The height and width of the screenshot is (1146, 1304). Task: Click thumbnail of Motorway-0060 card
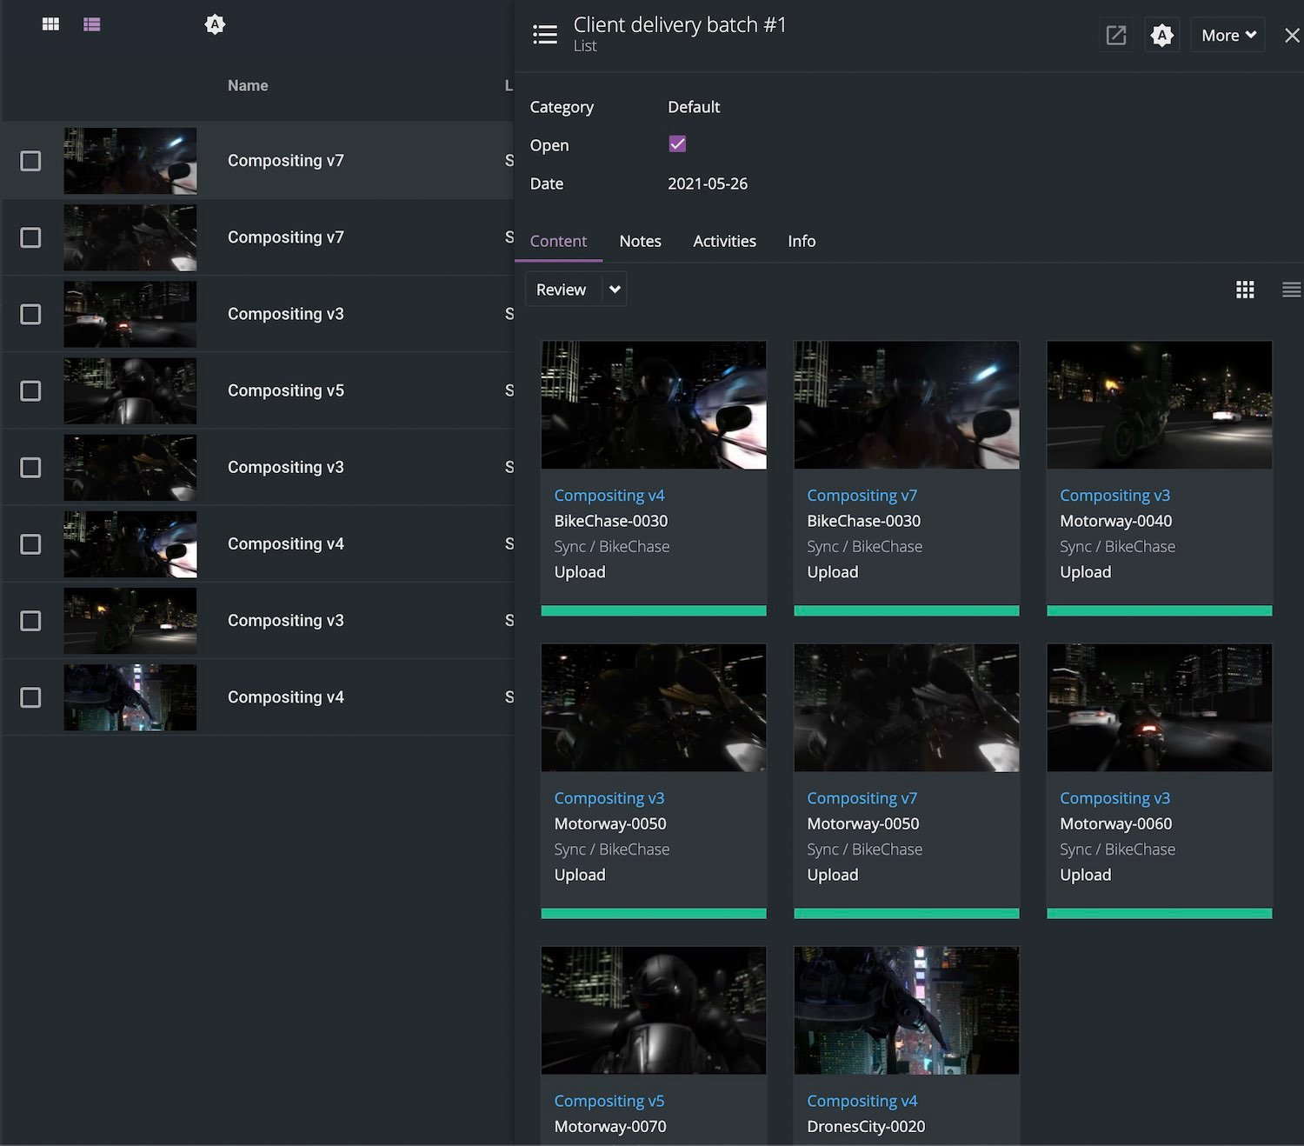1160,707
